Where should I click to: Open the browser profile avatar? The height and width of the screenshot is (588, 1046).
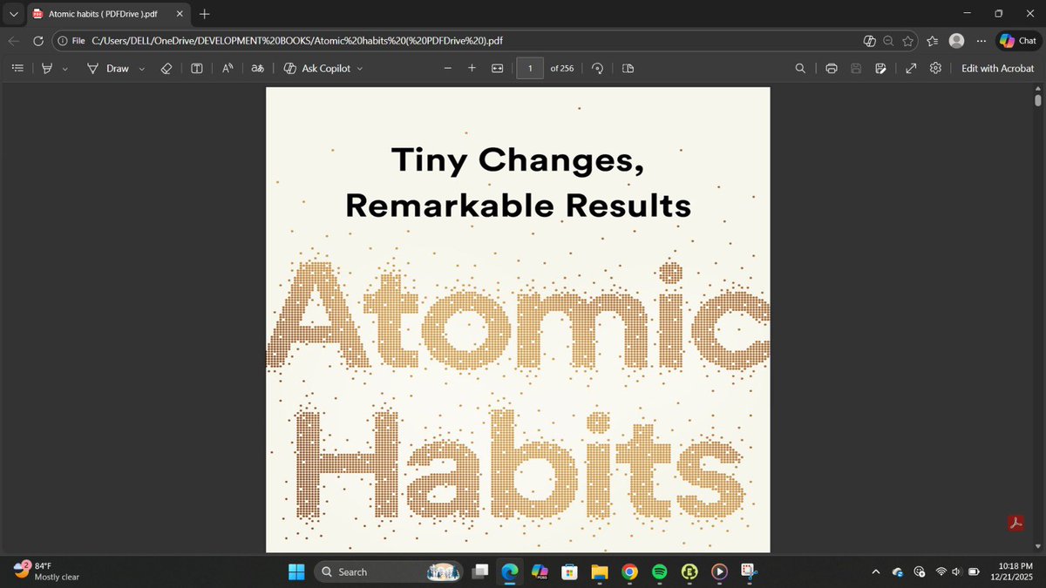click(x=956, y=41)
